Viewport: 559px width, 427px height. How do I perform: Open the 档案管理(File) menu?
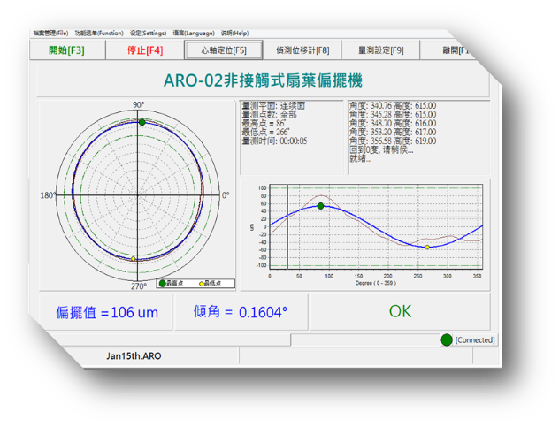point(50,33)
